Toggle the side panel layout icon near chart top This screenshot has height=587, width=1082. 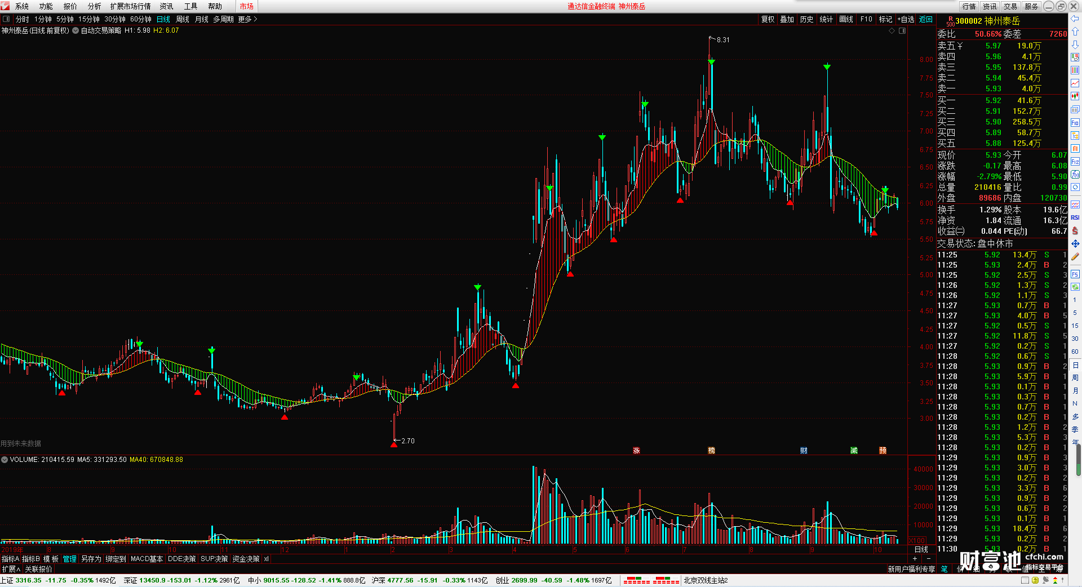(902, 30)
